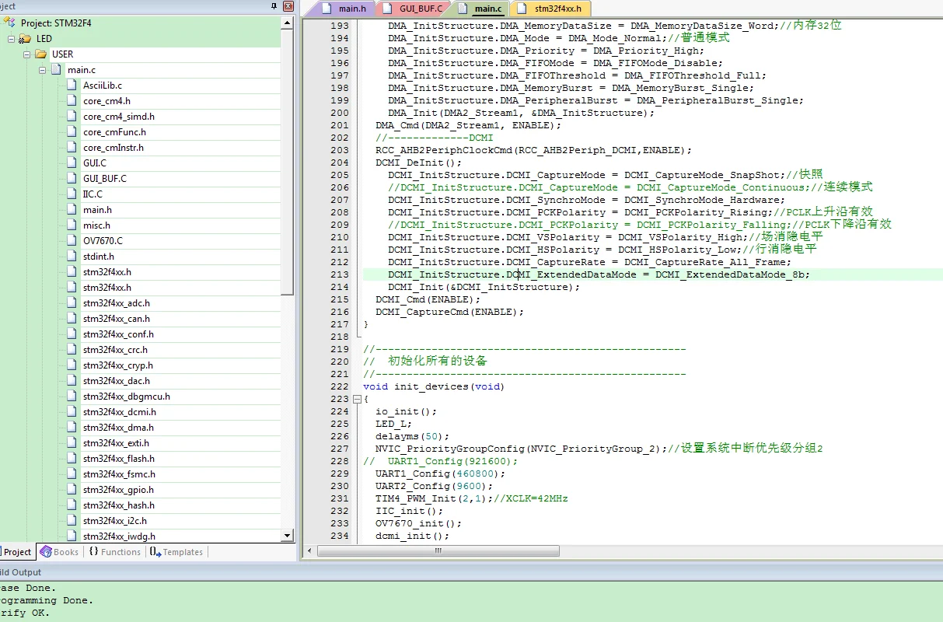Close the Project panel
The width and height of the screenshot is (943, 622).
tap(288, 6)
